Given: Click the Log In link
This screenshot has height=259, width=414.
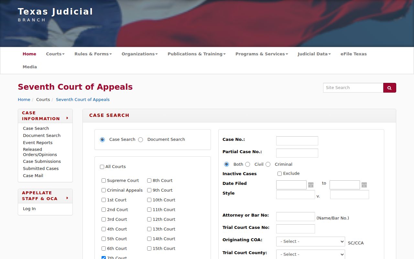Looking at the screenshot, I should (29, 209).
